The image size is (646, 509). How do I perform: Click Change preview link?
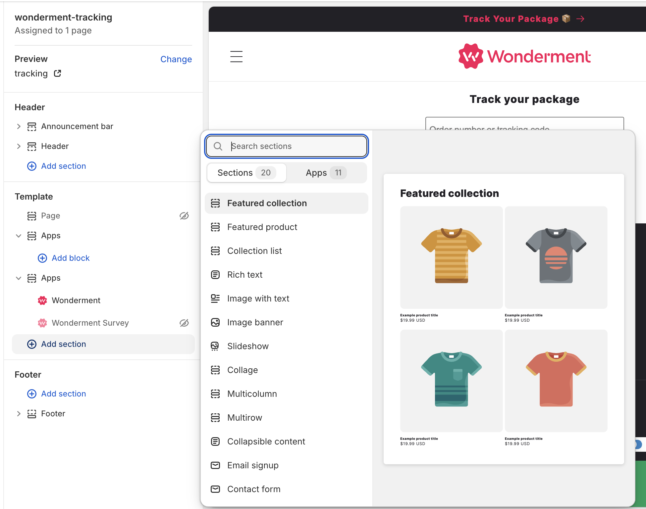click(x=176, y=59)
